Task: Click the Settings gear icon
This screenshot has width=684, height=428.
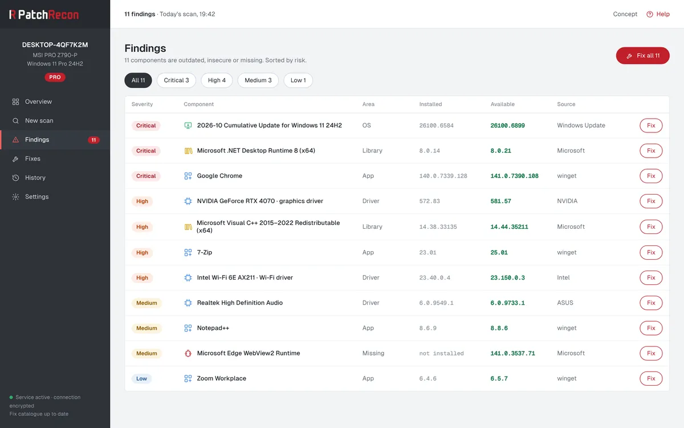Action: (x=15, y=197)
